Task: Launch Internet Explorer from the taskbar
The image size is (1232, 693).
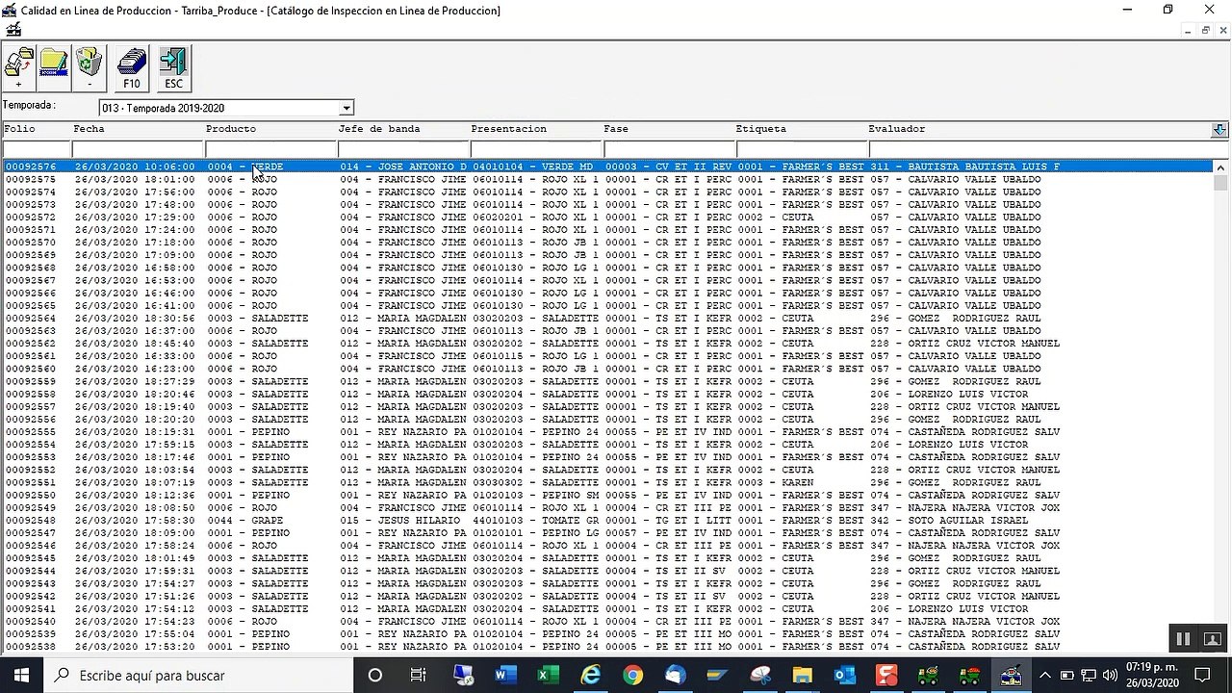Action: (590, 676)
